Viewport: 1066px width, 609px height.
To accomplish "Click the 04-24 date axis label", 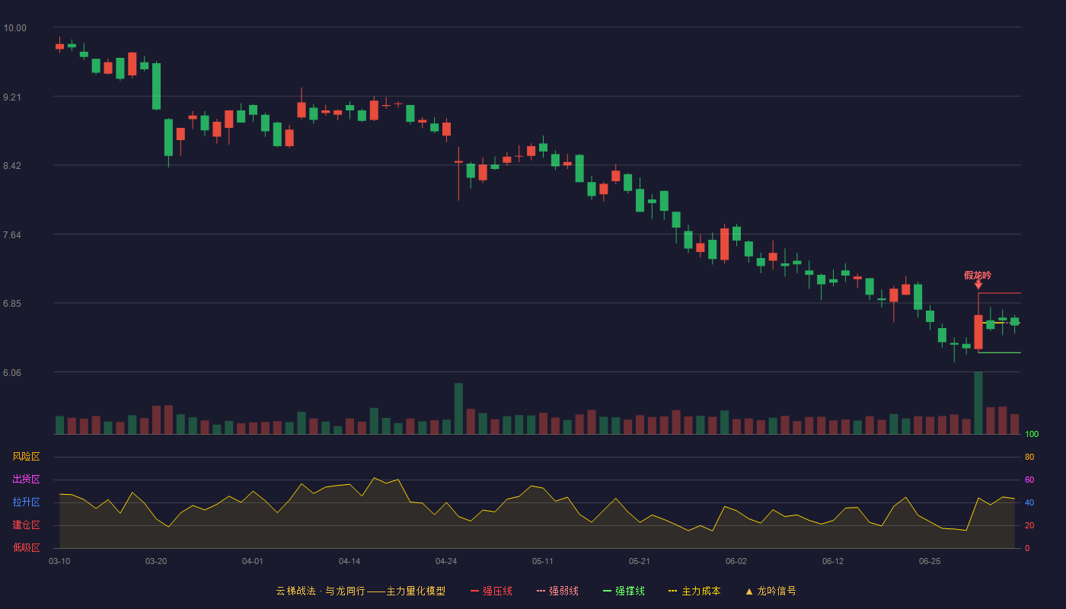I will [x=446, y=561].
